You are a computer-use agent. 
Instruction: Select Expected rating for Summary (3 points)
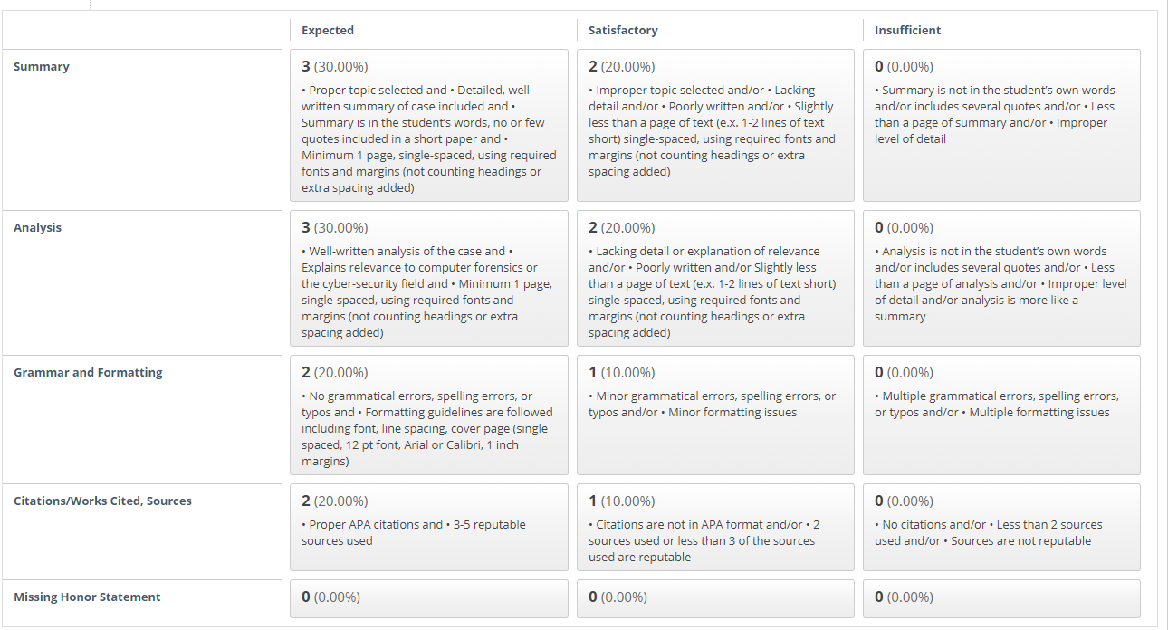tap(428, 125)
